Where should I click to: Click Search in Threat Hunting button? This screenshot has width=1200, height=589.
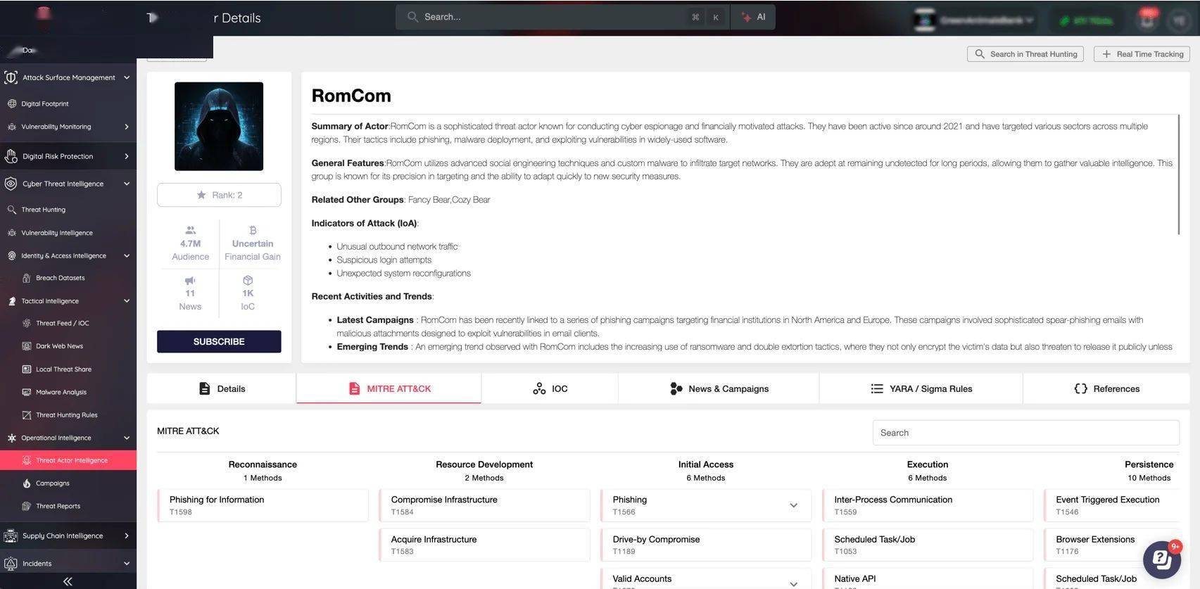1025,54
